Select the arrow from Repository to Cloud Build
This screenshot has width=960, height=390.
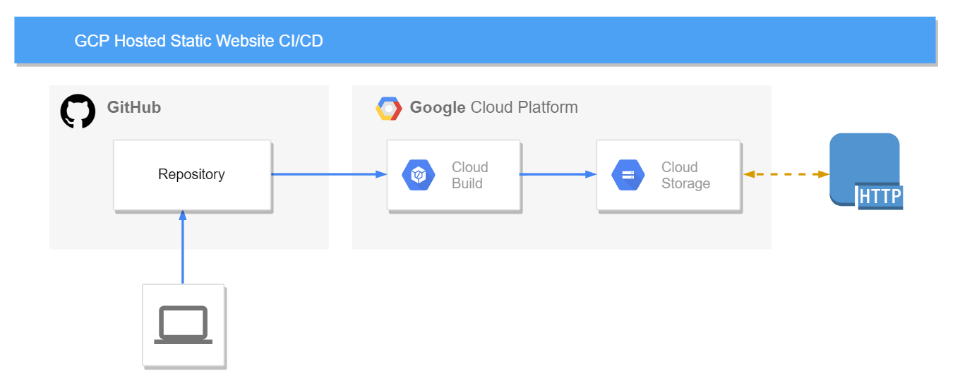[329, 174]
